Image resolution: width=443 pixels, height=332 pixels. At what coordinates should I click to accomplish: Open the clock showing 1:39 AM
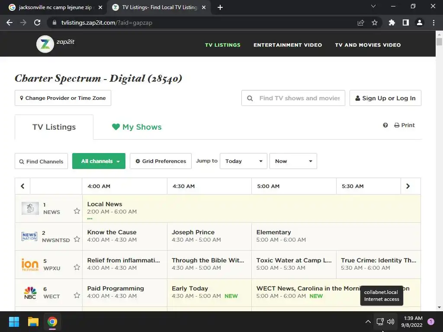click(412, 322)
